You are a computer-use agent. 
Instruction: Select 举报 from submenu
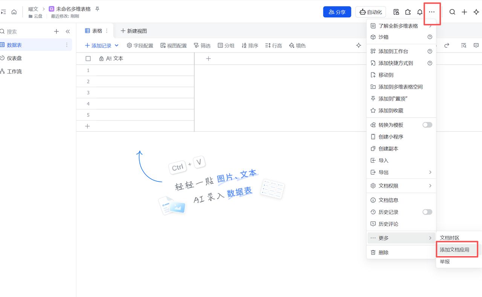click(x=445, y=262)
